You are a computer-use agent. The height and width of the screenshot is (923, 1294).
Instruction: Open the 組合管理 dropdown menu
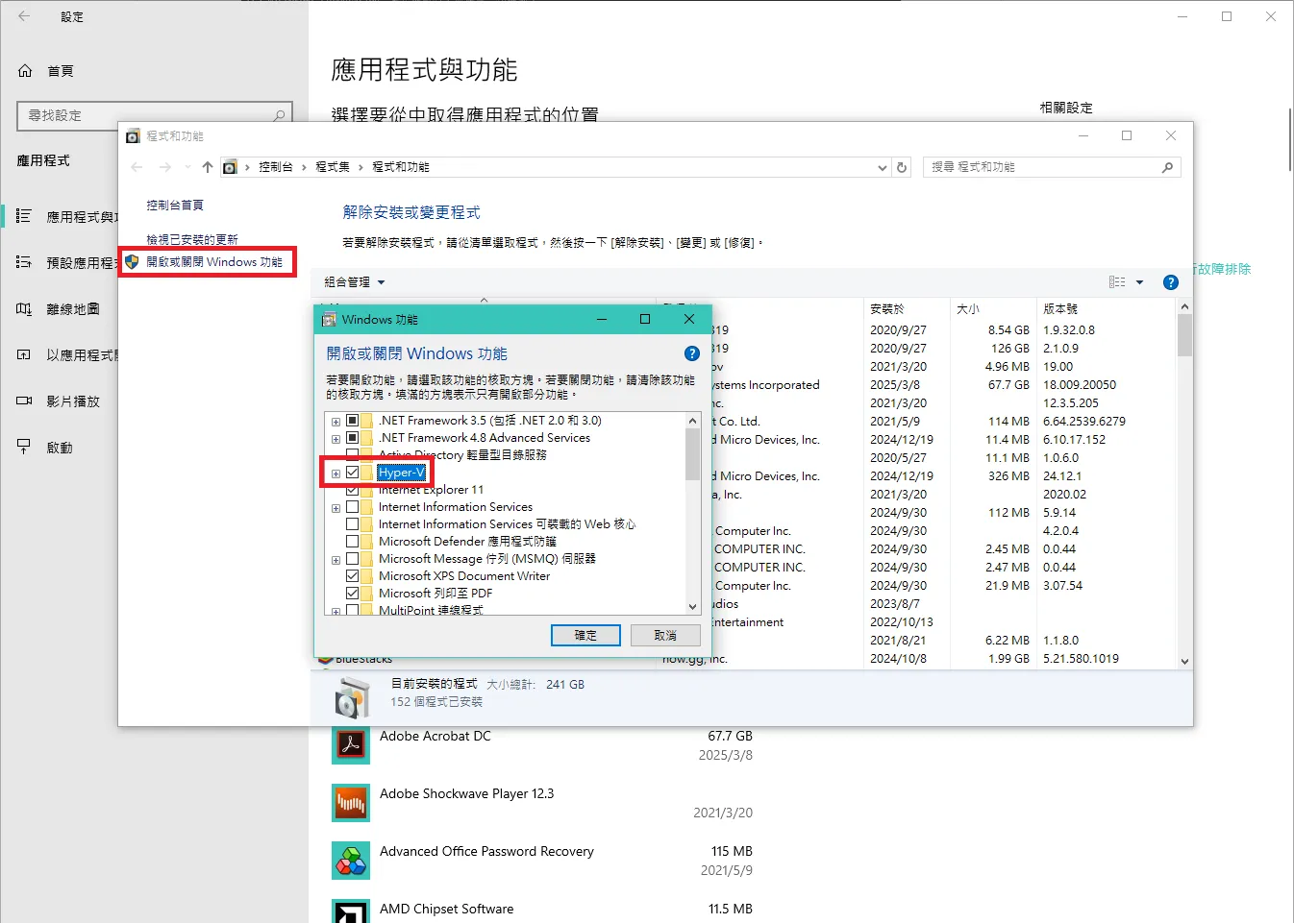pyautogui.click(x=355, y=282)
